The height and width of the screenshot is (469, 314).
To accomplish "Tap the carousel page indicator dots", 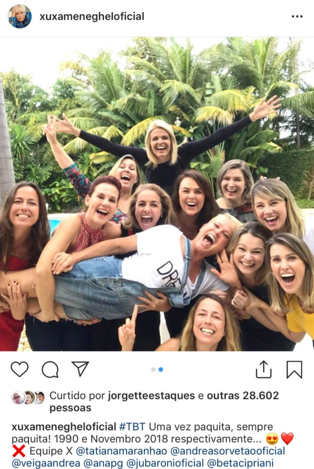I will (x=157, y=369).
